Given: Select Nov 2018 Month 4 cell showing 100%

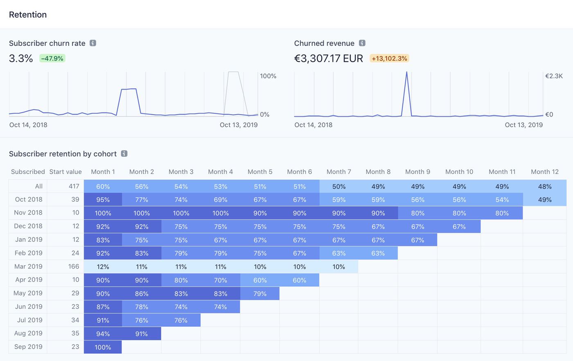Looking at the screenshot, I should click(x=220, y=213).
